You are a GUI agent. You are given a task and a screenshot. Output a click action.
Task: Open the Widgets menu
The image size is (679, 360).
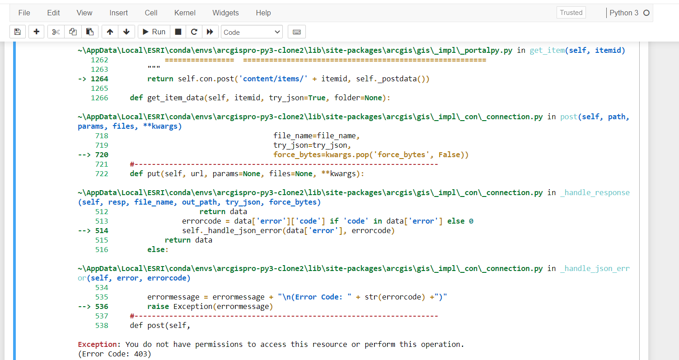pyautogui.click(x=225, y=13)
